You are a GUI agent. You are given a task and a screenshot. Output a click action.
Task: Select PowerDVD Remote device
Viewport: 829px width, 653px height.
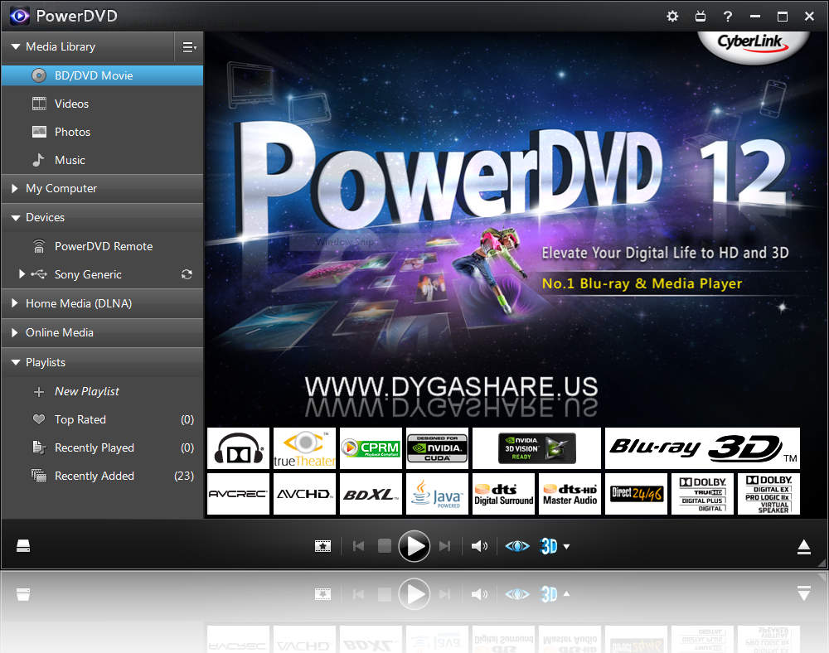click(x=102, y=246)
